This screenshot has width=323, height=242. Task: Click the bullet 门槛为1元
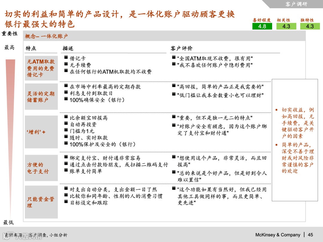(82, 131)
